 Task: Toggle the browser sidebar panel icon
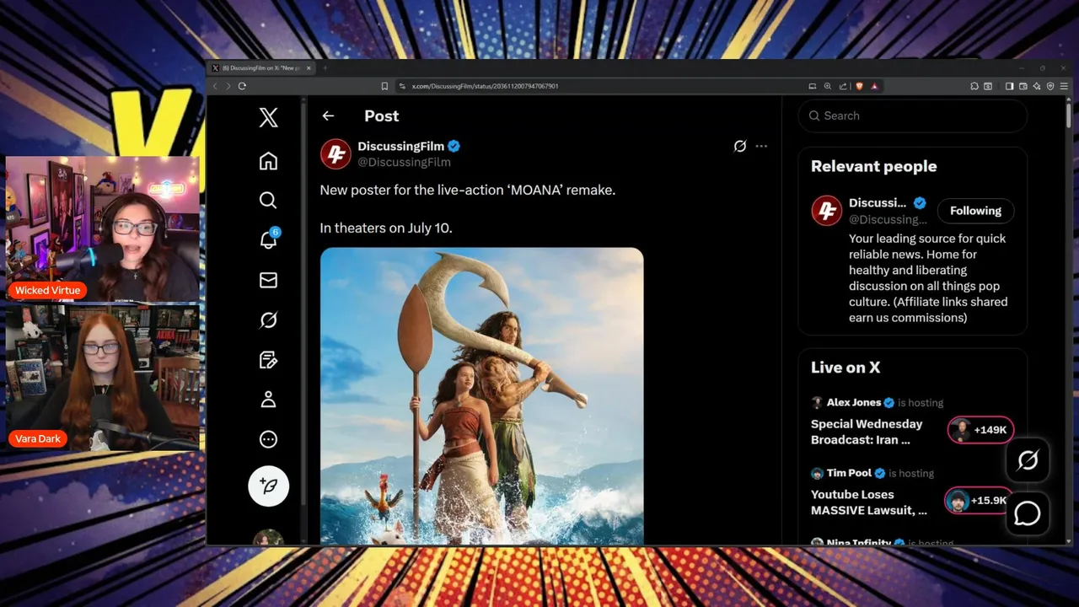coord(1010,86)
